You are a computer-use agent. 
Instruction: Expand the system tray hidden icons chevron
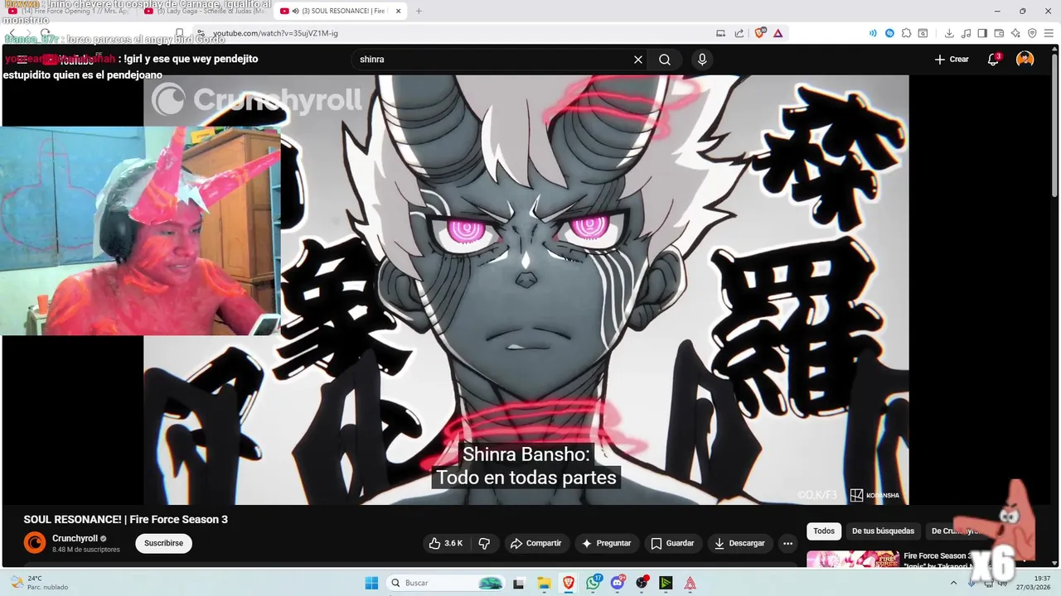tap(953, 583)
